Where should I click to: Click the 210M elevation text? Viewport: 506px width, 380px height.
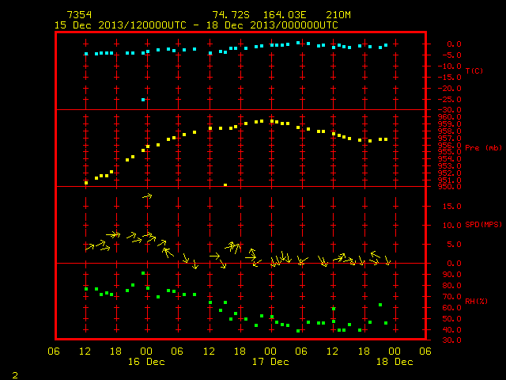pos(338,15)
